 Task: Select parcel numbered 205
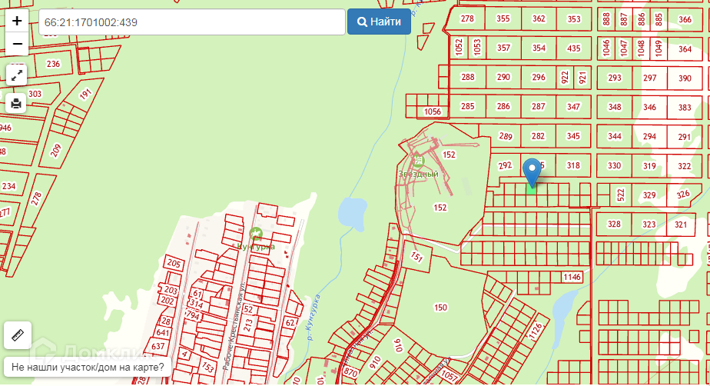click(174, 264)
